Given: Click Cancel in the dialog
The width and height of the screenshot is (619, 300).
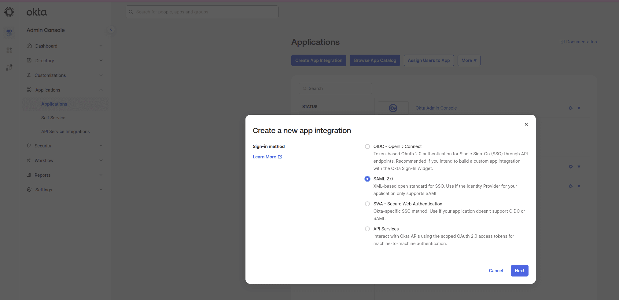Looking at the screenshot, I should coord(496,271).
